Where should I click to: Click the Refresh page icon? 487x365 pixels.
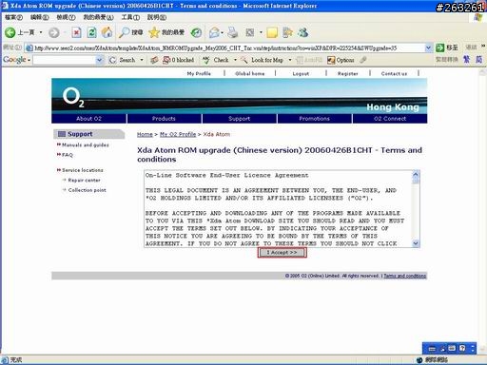(91, 32)
